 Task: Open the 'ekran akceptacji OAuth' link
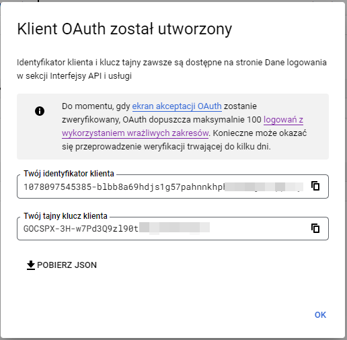(177, 106)
